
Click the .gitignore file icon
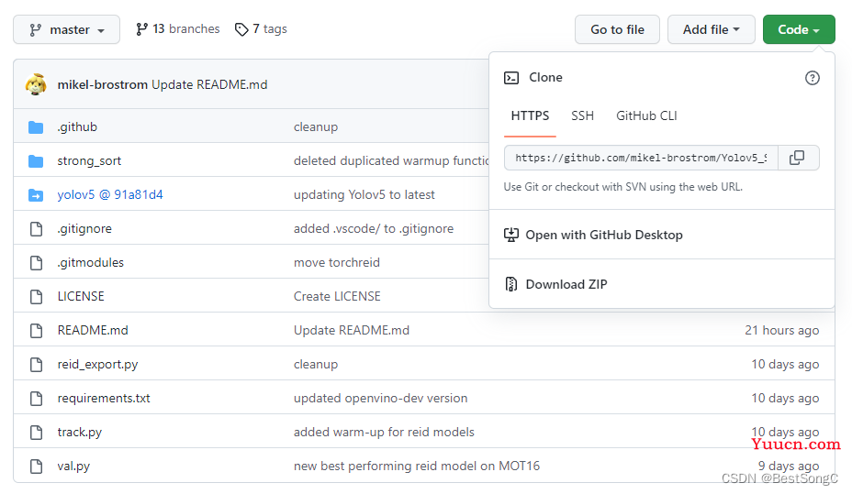(x=36, y=229)
